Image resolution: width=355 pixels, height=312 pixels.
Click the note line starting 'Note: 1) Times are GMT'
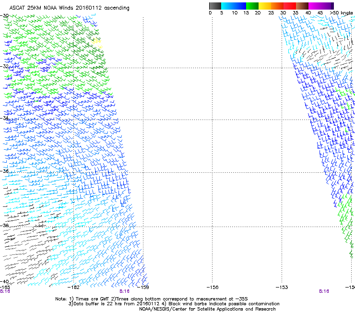(x=152, y=299)
